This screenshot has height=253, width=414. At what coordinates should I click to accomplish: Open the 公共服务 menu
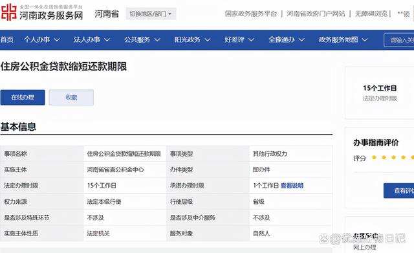142,40
